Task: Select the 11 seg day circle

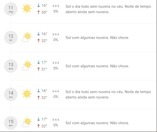Action: (x=11, y=9)
